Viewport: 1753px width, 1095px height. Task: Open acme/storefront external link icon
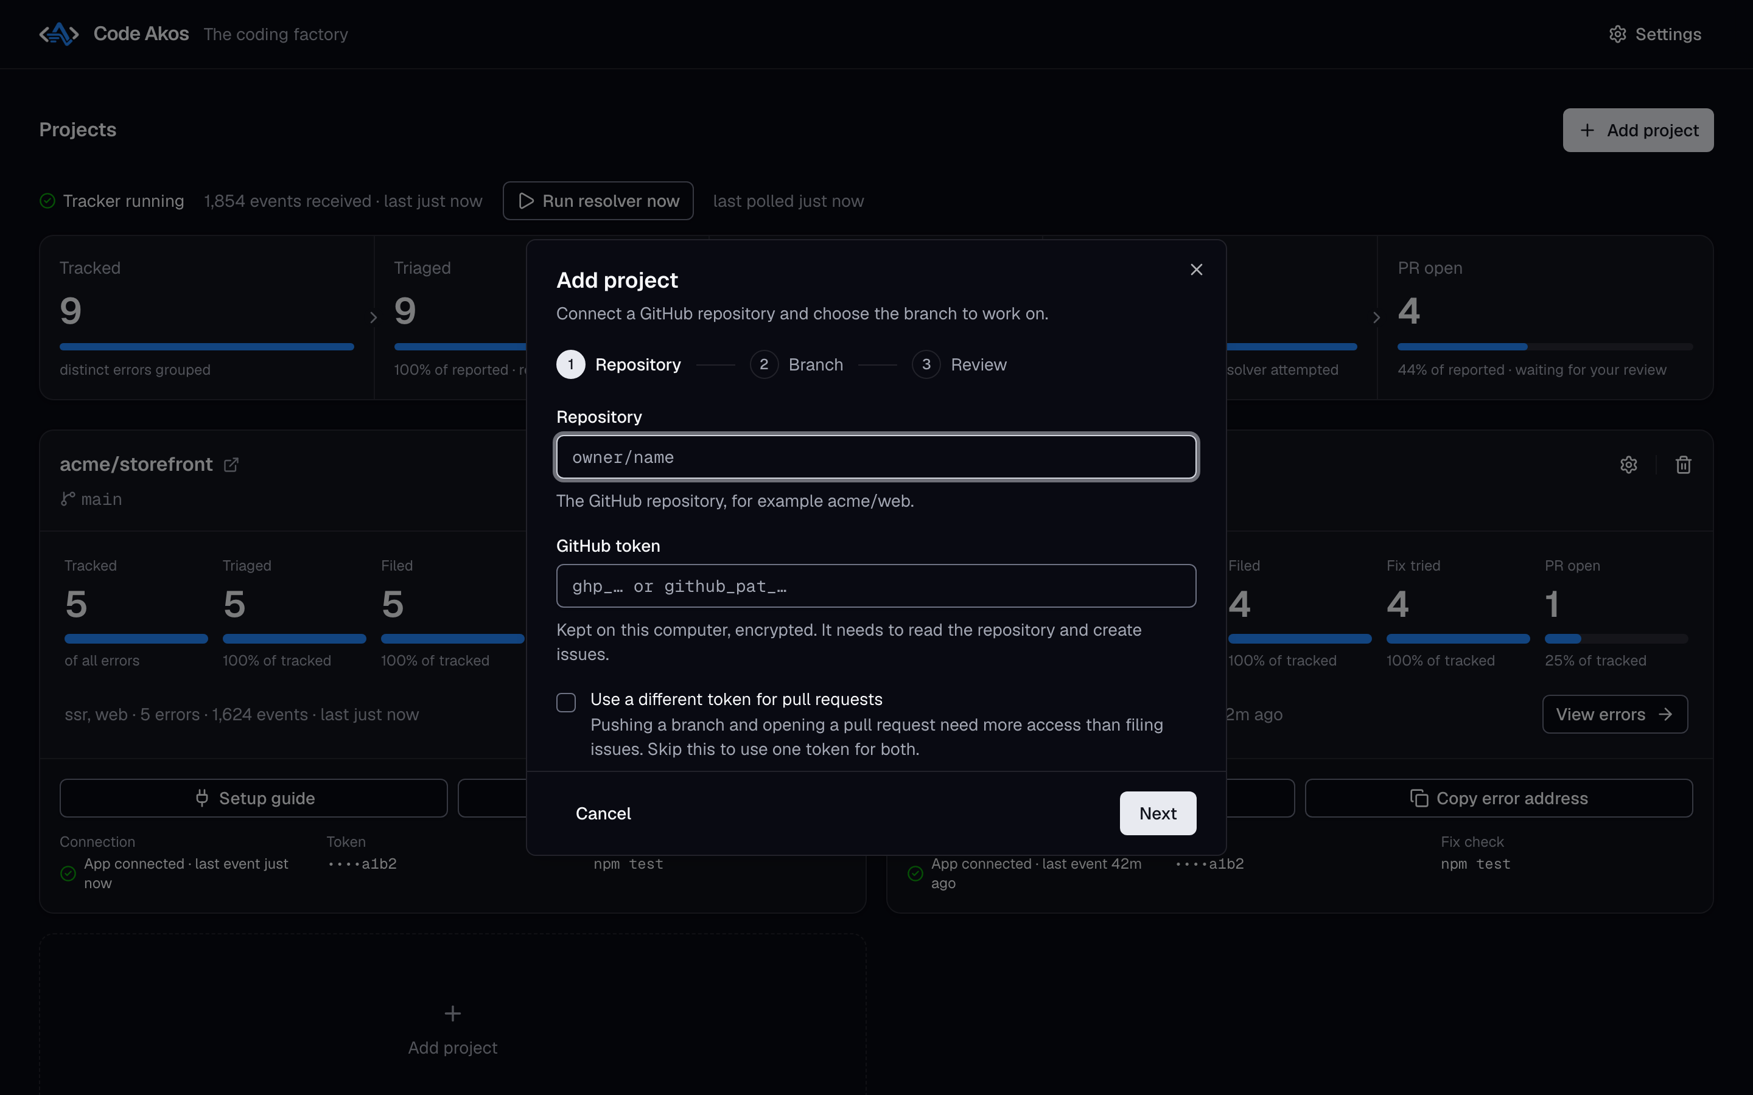click(x=231, y=464)
